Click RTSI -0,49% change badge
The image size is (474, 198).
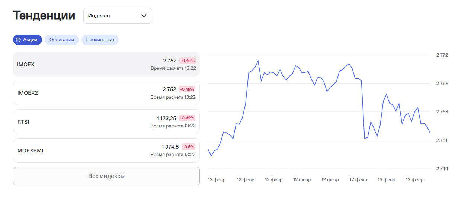coord(188,118)
